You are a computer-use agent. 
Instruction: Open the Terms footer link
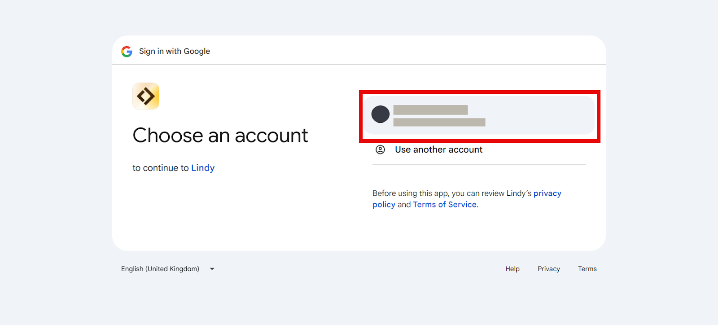tap(587, 269)
